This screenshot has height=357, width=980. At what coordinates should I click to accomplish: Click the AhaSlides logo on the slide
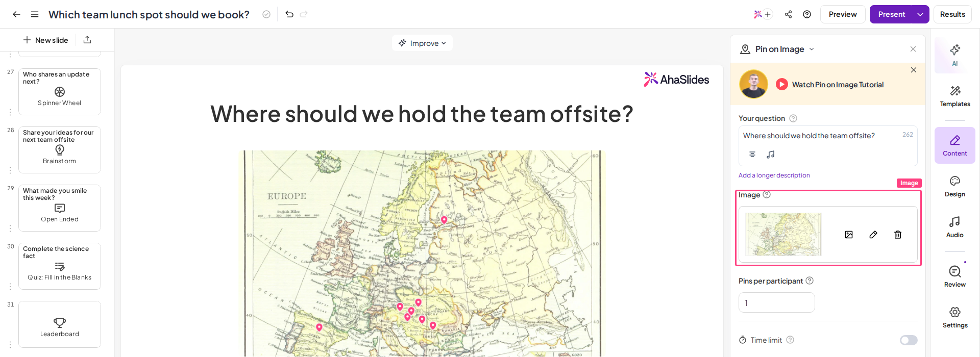(x=676, y=80)
